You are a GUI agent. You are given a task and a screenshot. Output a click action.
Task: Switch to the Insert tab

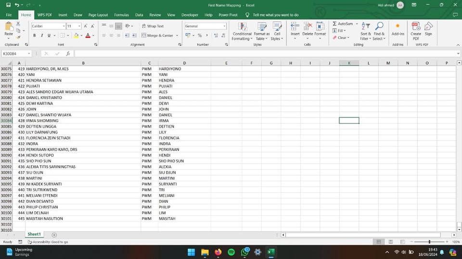pos(63,15)
